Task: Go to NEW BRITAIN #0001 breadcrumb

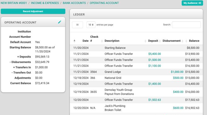Action: click(x=14, y=3)
